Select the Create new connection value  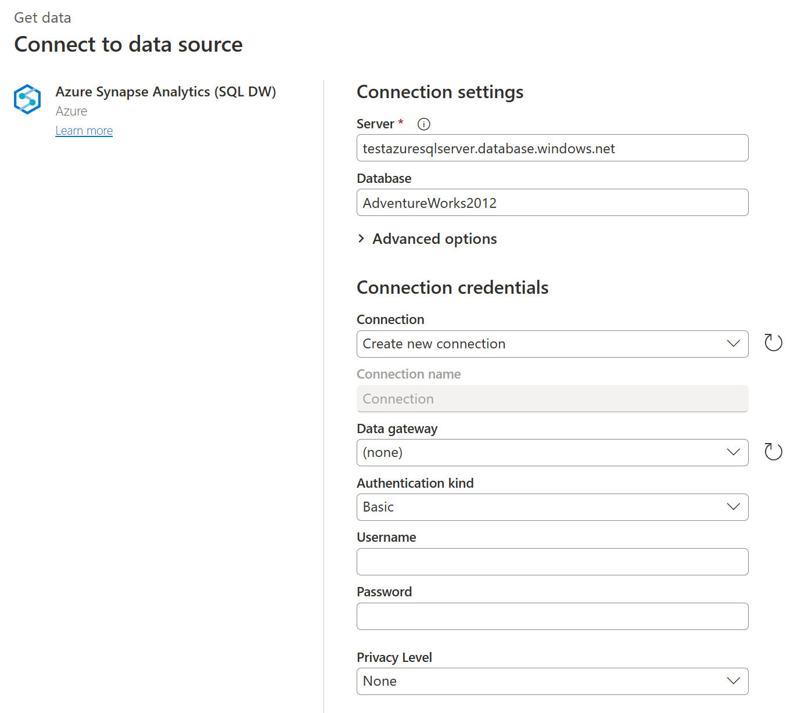(x=434, y=344)
